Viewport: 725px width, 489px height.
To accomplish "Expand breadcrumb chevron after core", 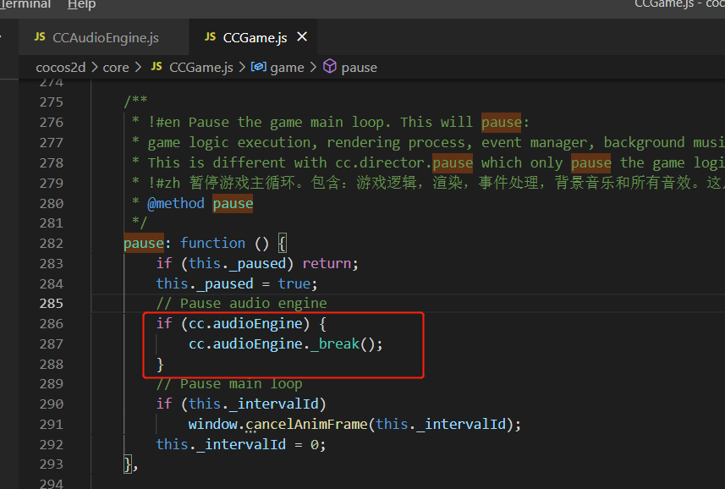I will [138, 68].
